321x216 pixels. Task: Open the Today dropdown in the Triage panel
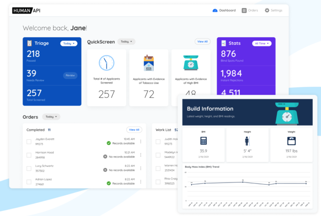click(x=69, y=44)
